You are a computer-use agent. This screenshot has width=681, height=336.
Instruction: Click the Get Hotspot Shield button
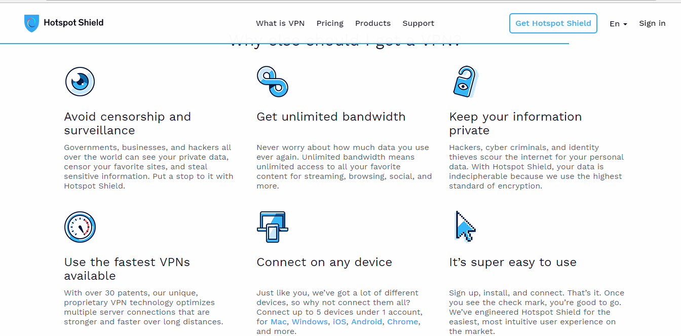(553, 23)
